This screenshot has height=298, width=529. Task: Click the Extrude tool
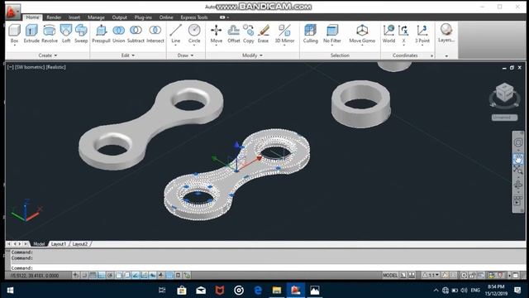[31, 33]
